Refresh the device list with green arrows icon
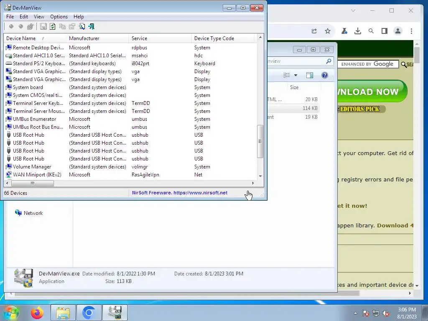This screenshot has height=321, width=428. click(52, 26)
